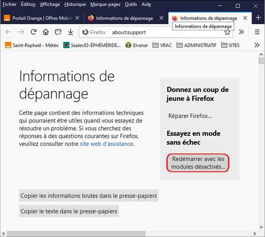Close the Portail Orange tab
The height and width of the screenshot is (237, 265).
(x=77, y=18)
